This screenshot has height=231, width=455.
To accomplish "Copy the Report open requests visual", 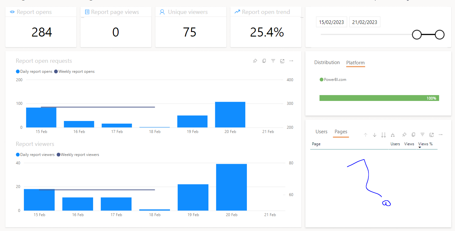I will [x=264, y=61].
